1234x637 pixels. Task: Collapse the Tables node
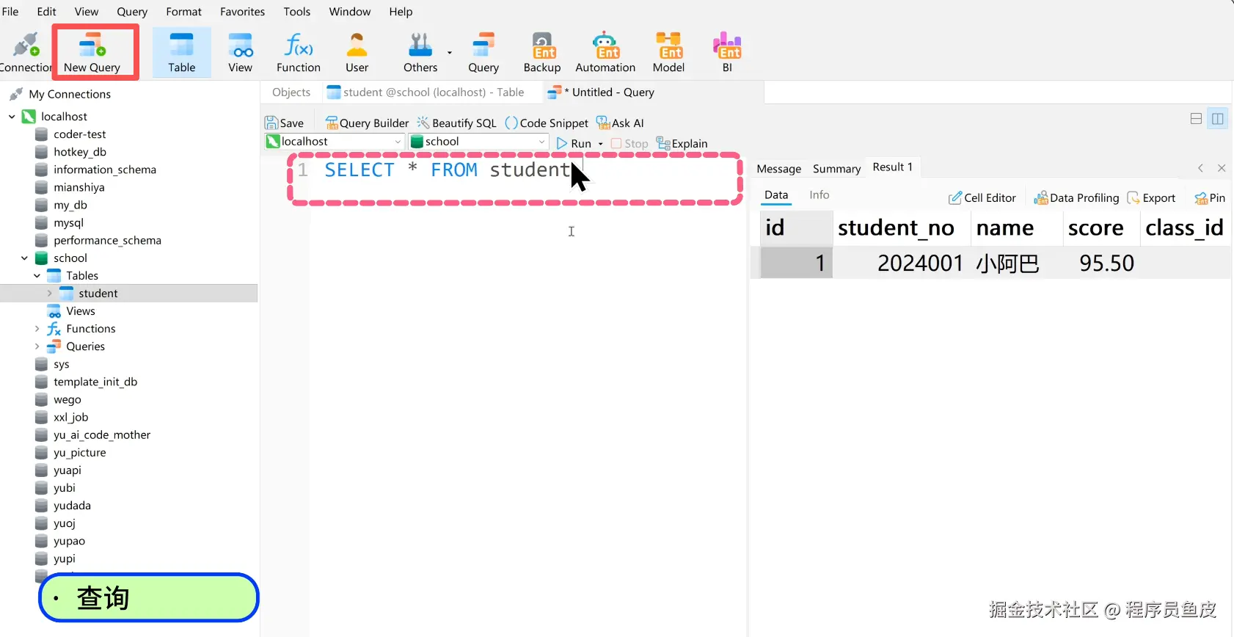tap(37, 276)
